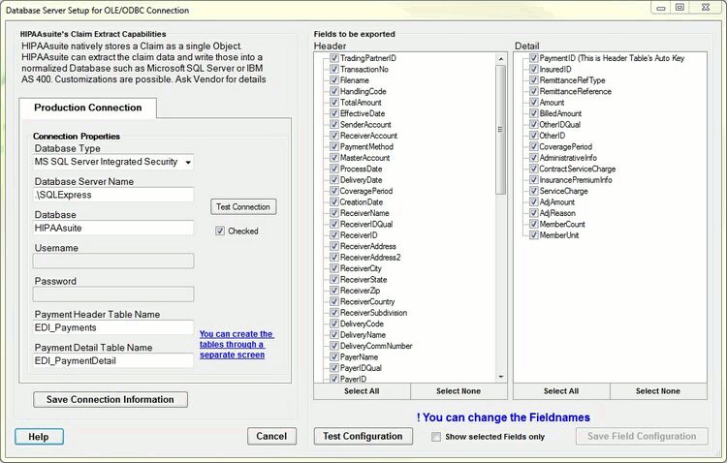The width and height of the screenshot is (727, 463).
Task: Select the Production Connection tab
Action: (x=87, y=108)
